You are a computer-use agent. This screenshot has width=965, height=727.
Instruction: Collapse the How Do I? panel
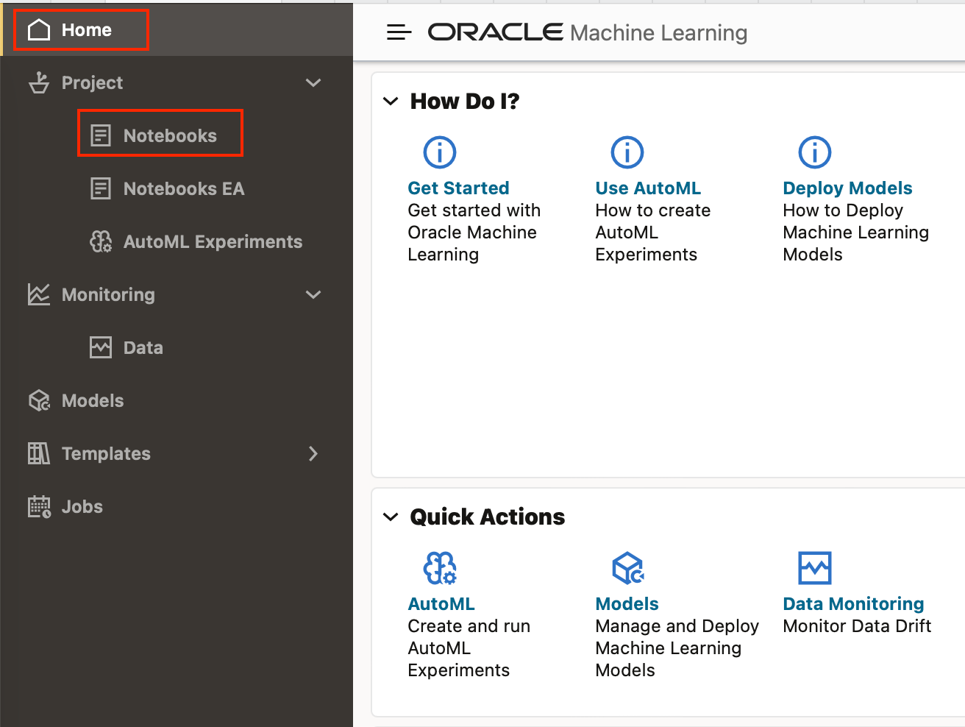pyautogui.click(x=391, y=102)
